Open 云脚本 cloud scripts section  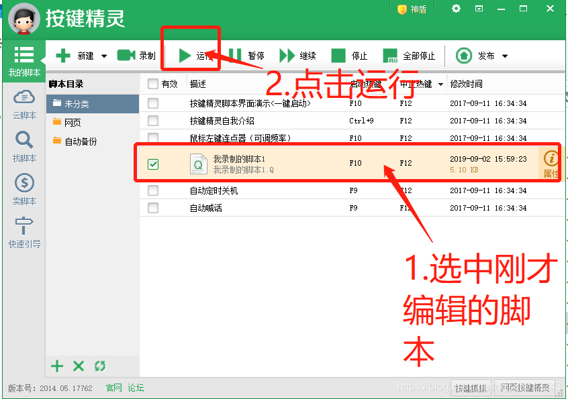24,105
